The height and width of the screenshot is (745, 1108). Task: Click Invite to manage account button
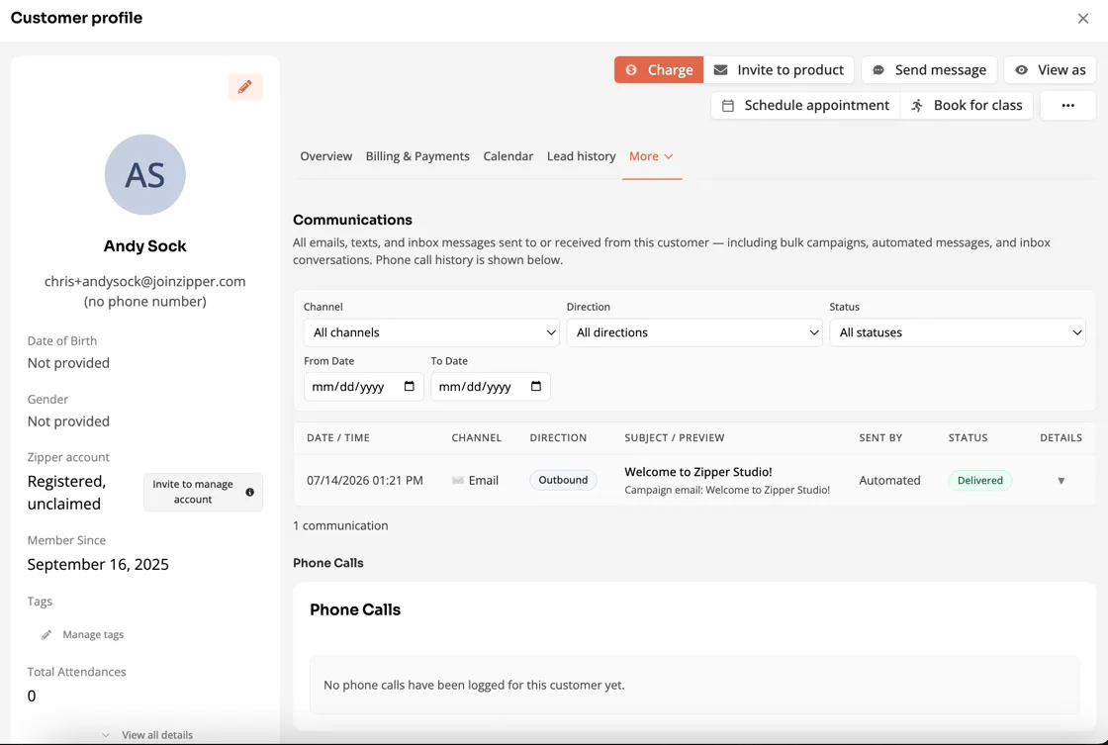click(x=204, y=492)
